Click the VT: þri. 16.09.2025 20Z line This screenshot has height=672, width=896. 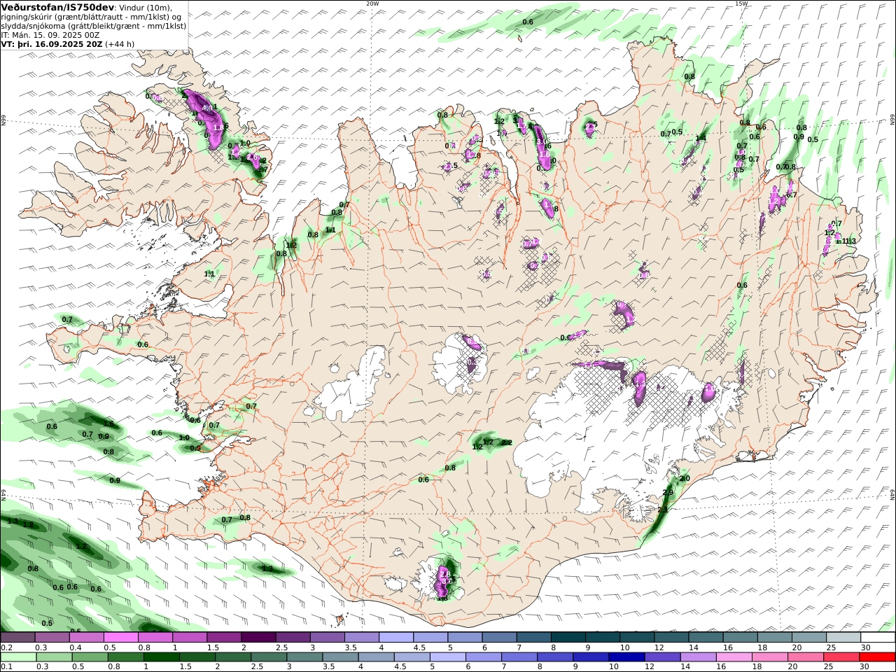(x=52, y=43)
